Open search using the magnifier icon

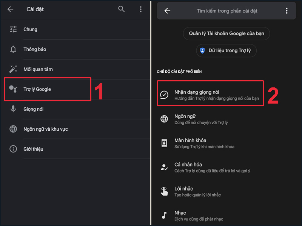[x=121, y=9]
